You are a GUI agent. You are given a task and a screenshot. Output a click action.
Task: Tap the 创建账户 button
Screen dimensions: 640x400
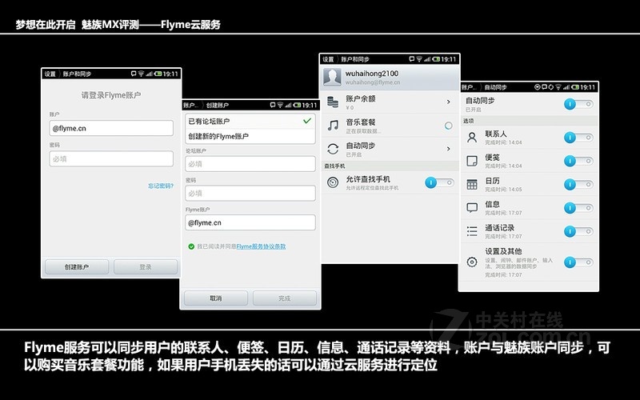click(x=77, y=267)
